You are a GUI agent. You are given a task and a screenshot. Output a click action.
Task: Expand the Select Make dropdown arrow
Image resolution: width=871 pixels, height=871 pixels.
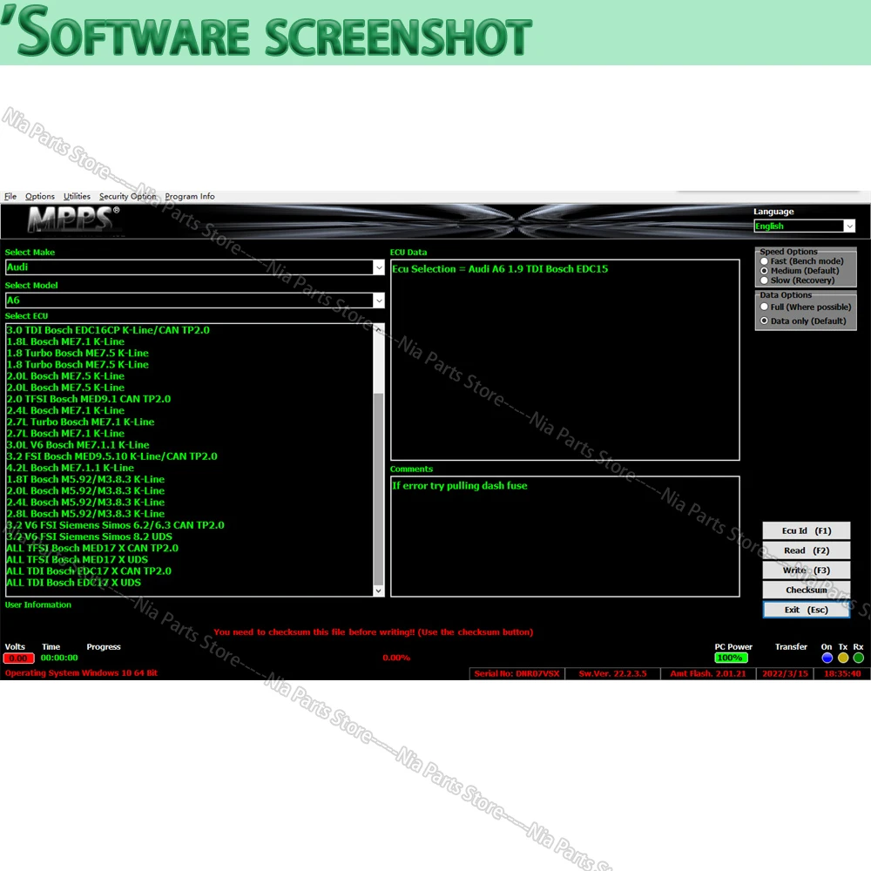click(379, 267)
